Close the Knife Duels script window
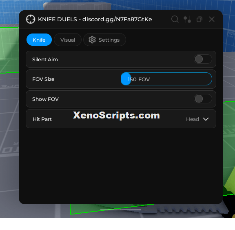This screenshot has height=230, width=235. 212,19
